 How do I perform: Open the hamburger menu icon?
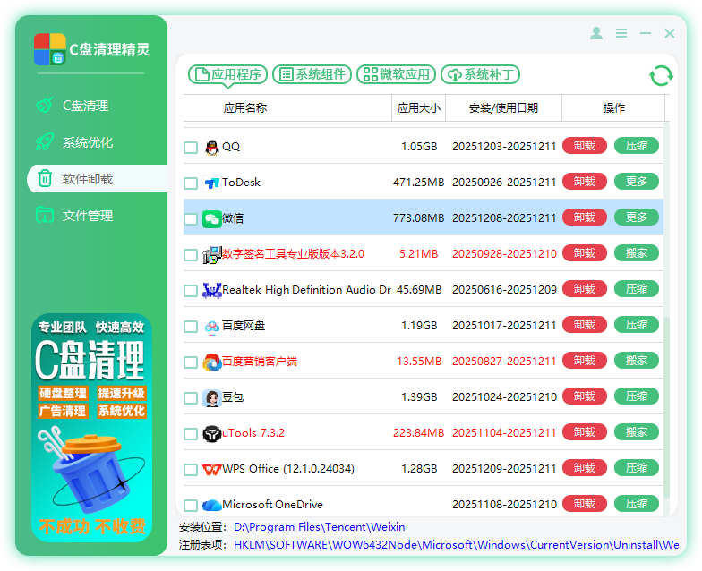point(621,33)
